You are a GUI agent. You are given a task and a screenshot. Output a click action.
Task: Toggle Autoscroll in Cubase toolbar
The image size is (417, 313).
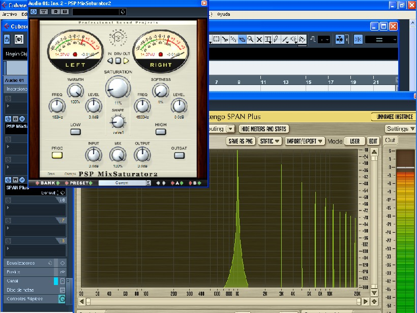[340, 39]
